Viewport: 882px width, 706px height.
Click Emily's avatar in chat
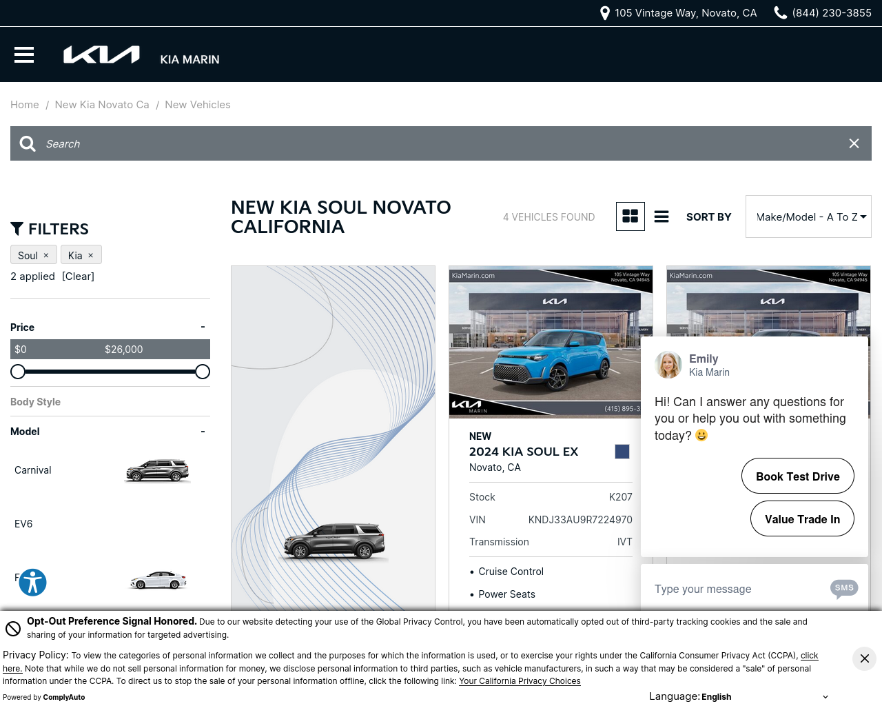point(668,365)
